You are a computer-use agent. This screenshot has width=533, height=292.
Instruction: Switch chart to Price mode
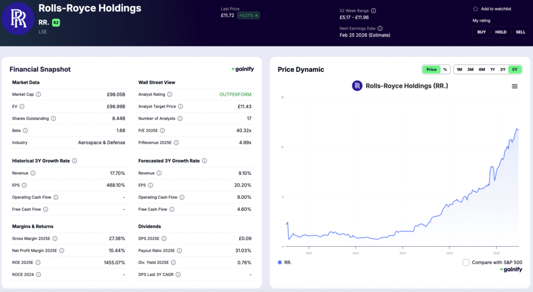pyautogui.click(x=431, y=70)
